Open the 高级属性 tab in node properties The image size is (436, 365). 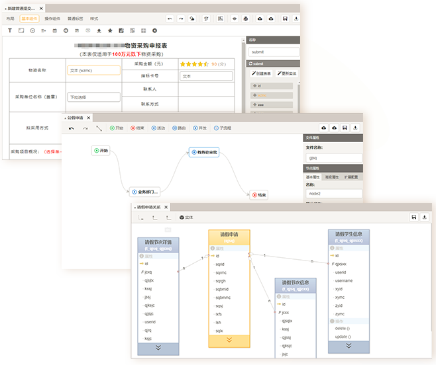point(331,177)
